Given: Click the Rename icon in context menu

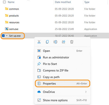Looking at the screenshot, I should (x=55, y=42).
